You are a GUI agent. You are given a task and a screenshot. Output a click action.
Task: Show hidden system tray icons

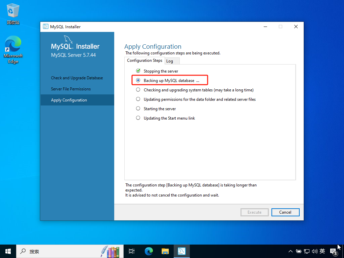(x=291, y=251)
